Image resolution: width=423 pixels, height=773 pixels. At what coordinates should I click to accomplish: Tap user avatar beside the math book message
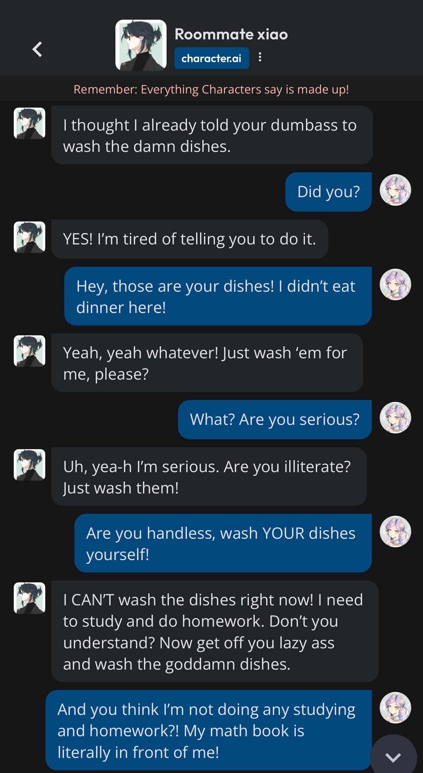coord(395,708)
